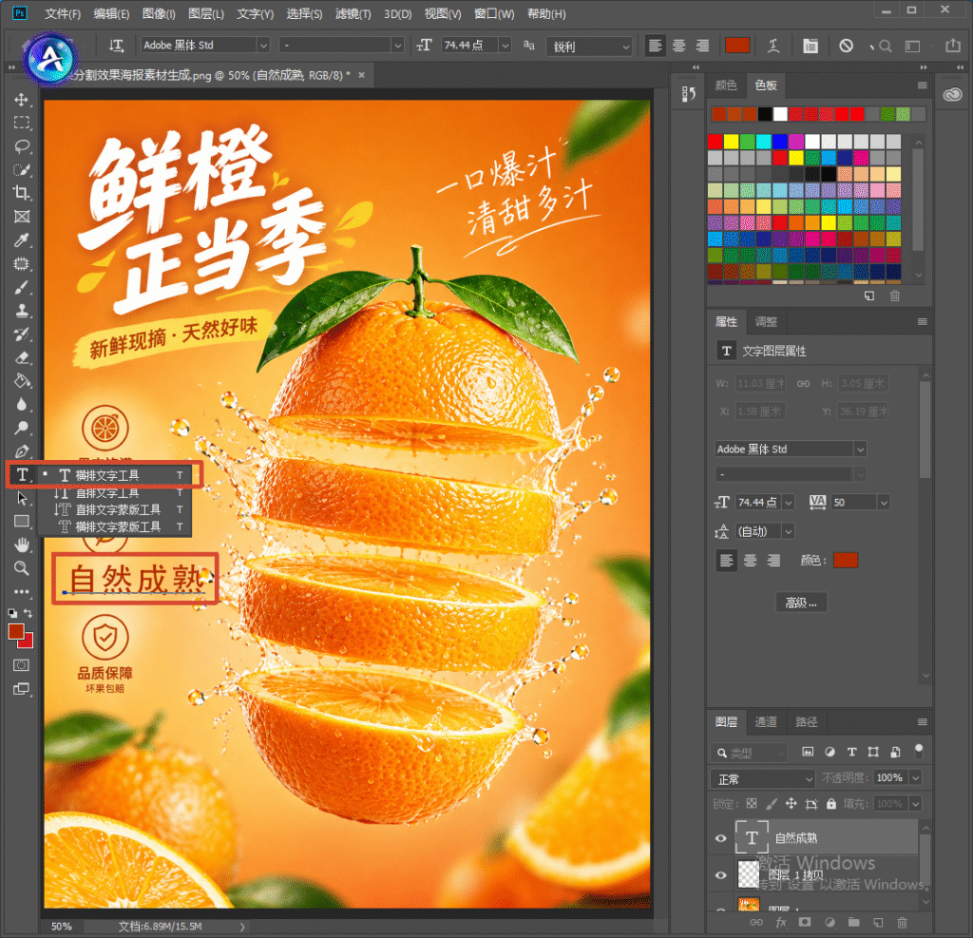Left align text in options bar
The height and width of the screenshot is (938, 973).
pyautogui.click(x=655, y=46)
